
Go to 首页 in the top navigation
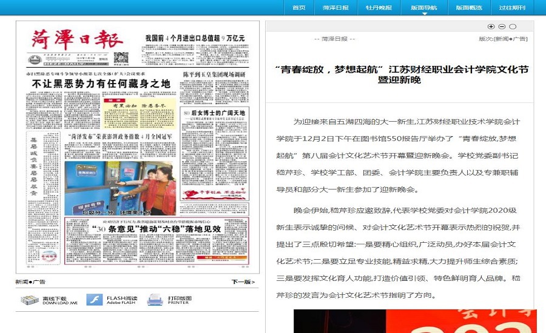click(298, 8)
